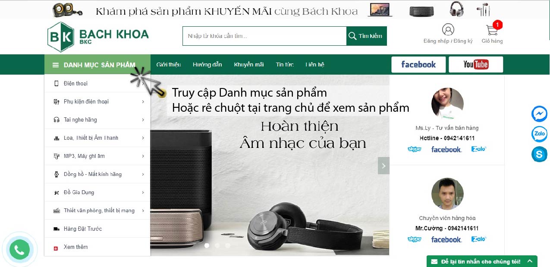
Task: Click the Facebook header button
Action: 418,64
